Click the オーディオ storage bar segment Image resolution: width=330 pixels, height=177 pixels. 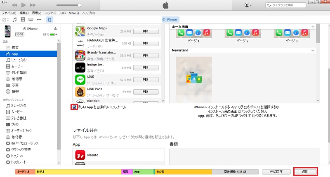(x=25, y=172)
